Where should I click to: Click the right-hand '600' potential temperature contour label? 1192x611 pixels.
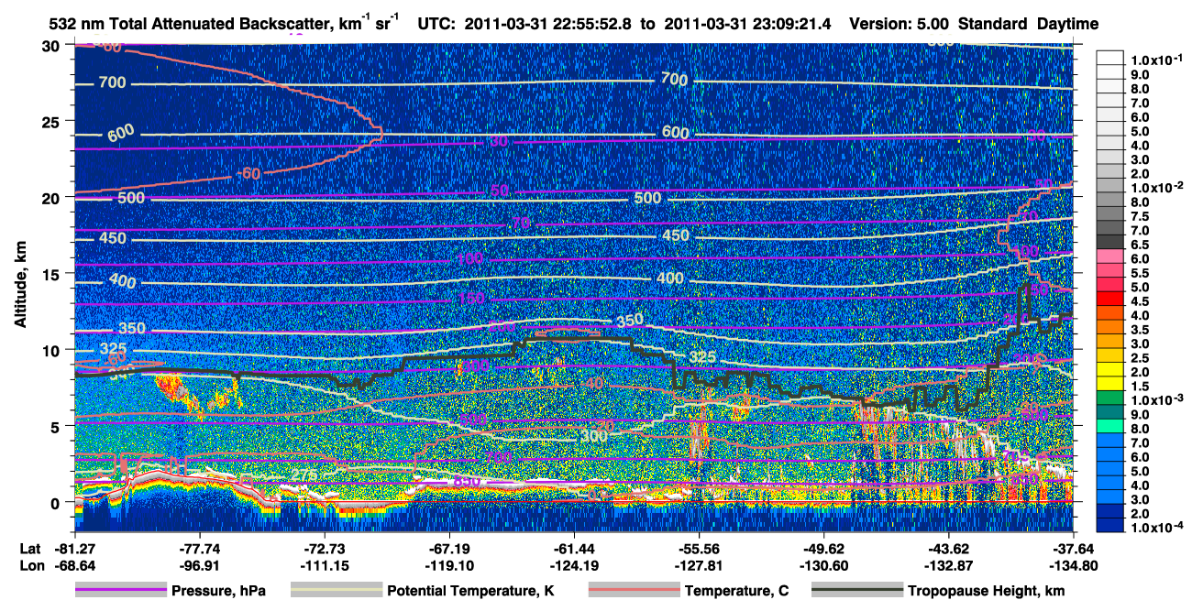coord(675,134)
